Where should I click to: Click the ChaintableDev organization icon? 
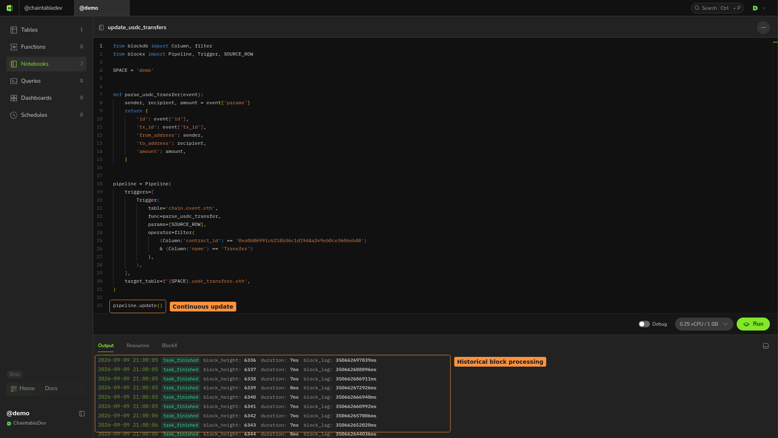pyautogui.click(x=9, y=423)
